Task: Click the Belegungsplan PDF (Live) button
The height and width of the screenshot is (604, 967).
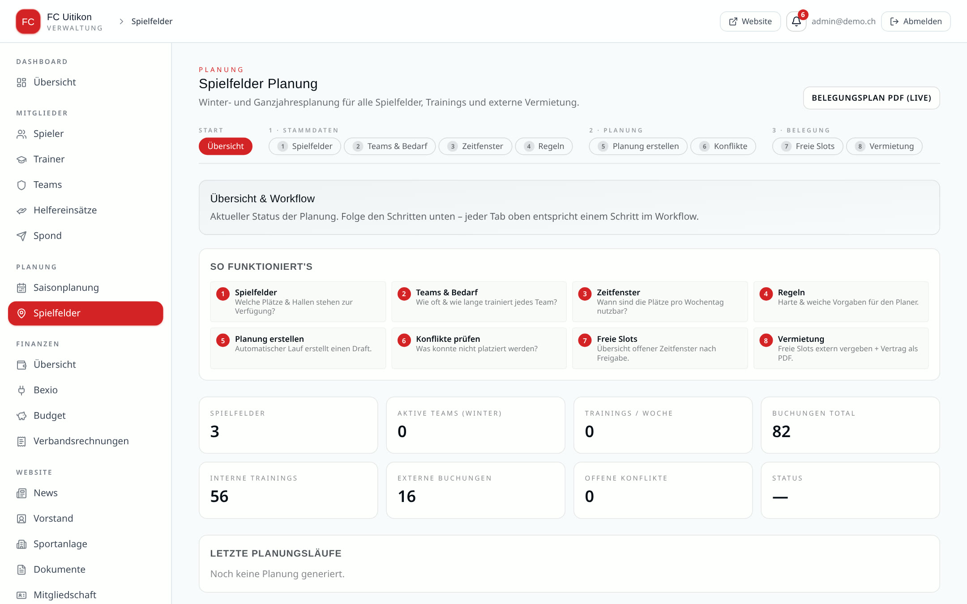Action: click(x=871, y=98)
